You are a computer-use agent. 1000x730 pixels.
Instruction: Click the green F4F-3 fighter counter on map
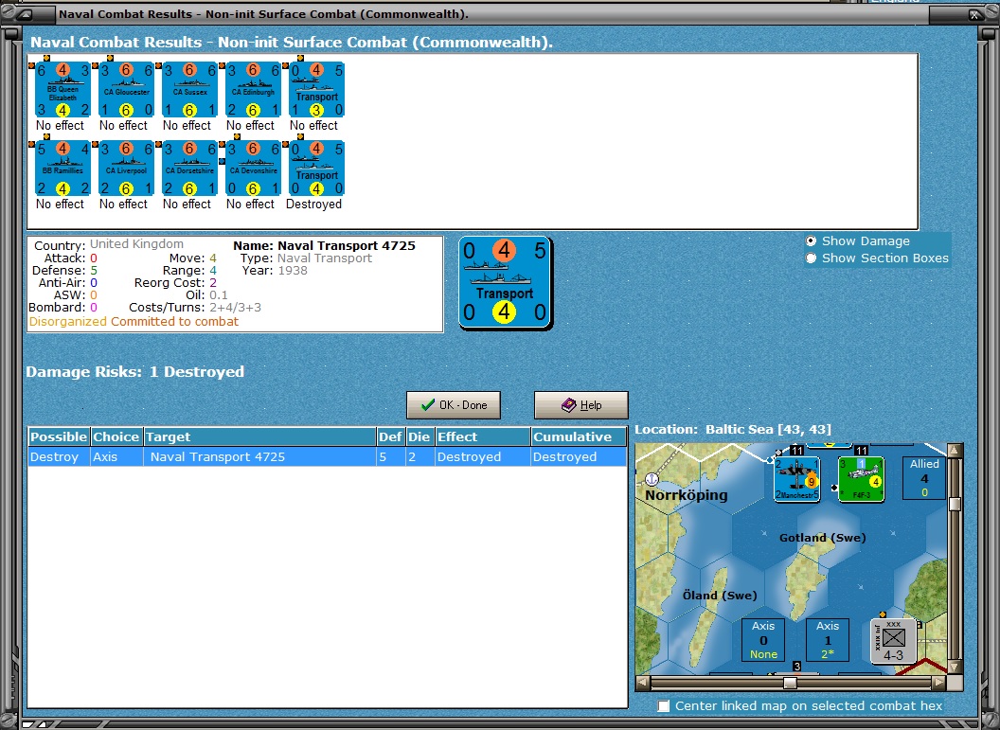click(861, 479)
